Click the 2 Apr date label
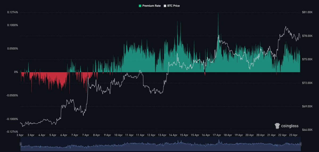The height and width of the screenshot is (152, 319). [x=20, y=135]
